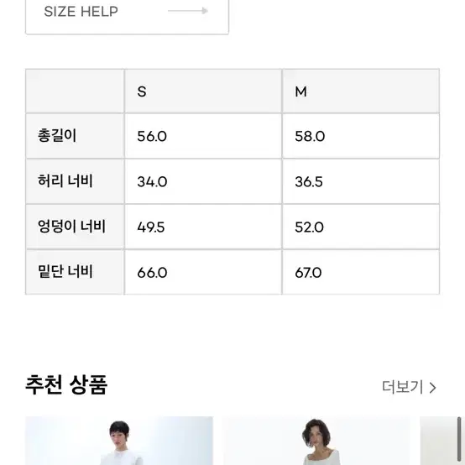Click the 밑단 너비 row label

65,271
